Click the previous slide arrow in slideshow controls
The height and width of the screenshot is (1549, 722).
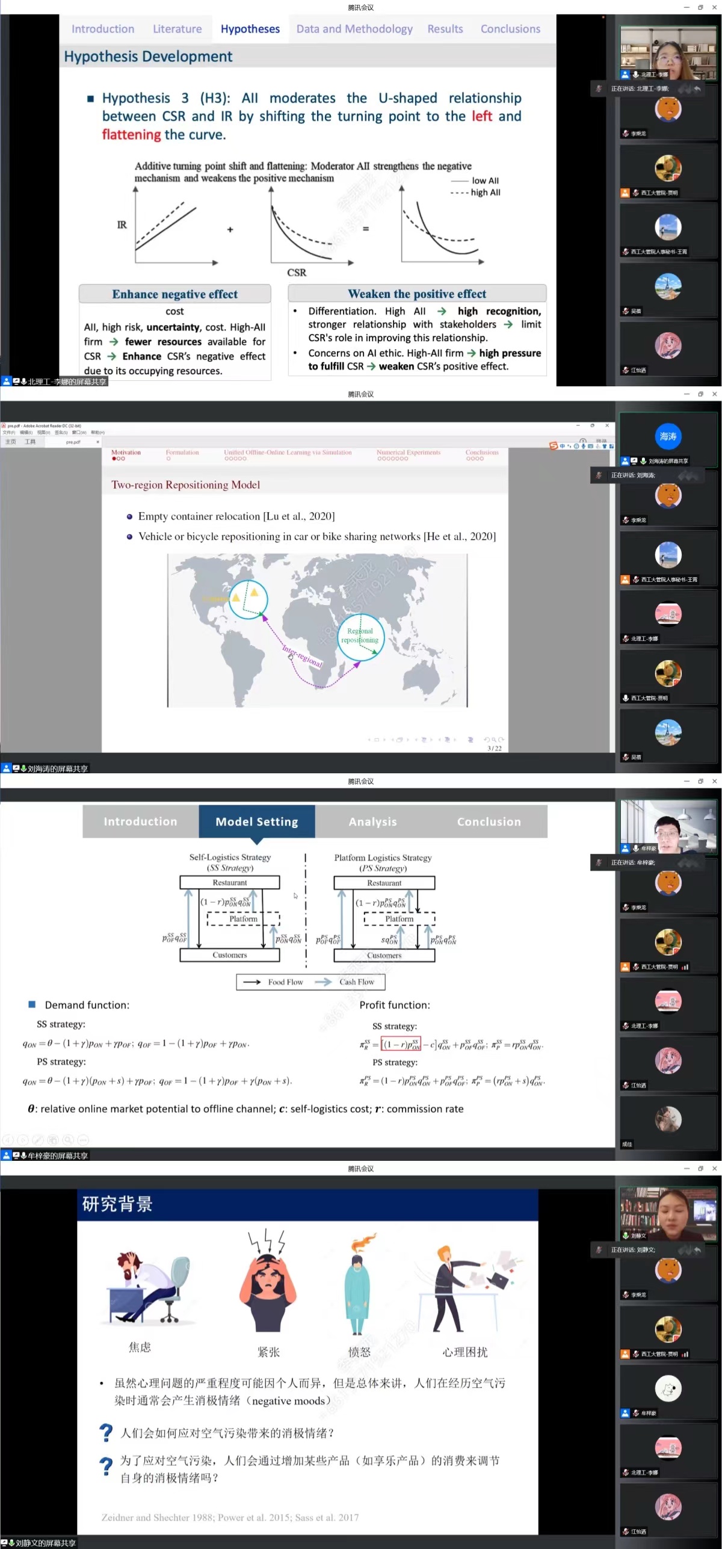tap(7, 1139)
